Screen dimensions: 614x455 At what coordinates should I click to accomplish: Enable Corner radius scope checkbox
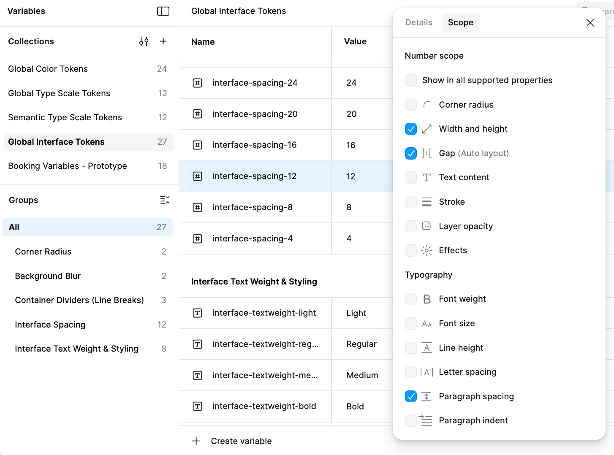tap(411, 105)
